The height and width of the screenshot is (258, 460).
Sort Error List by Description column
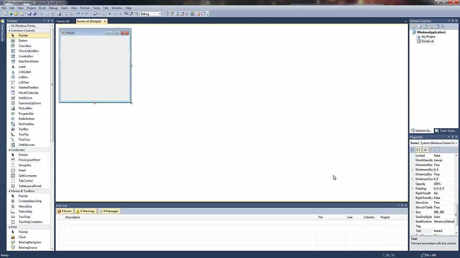coord(190,217)
